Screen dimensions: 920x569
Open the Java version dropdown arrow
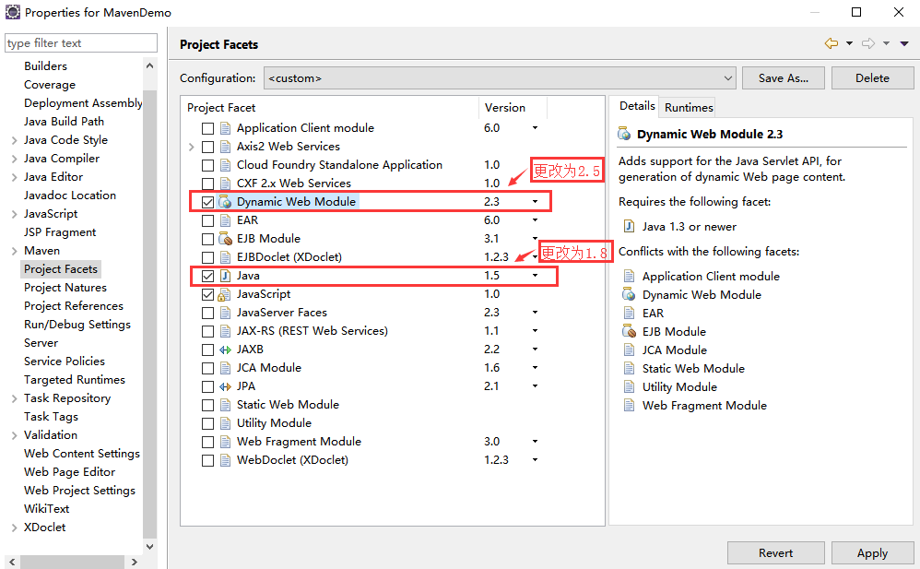[535, 276]
